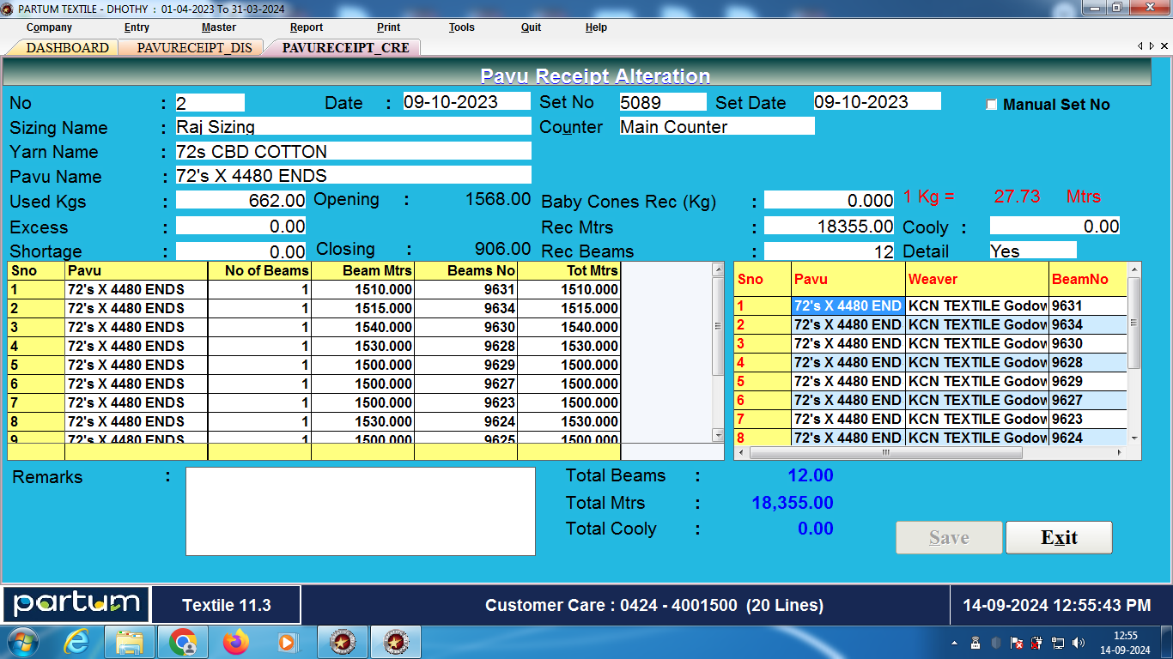Click the Save button
This screenshot has height=659, width=1173.
tap(949, 537)
